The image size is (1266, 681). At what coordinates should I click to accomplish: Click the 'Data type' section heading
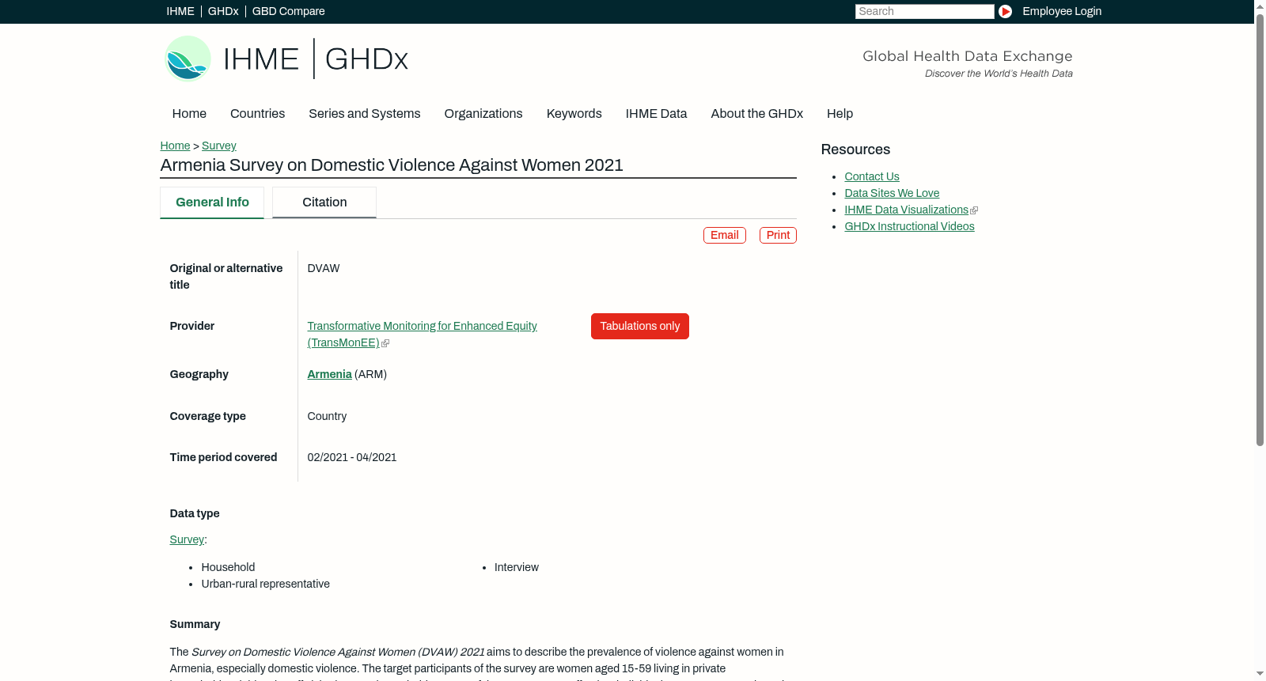195,513
